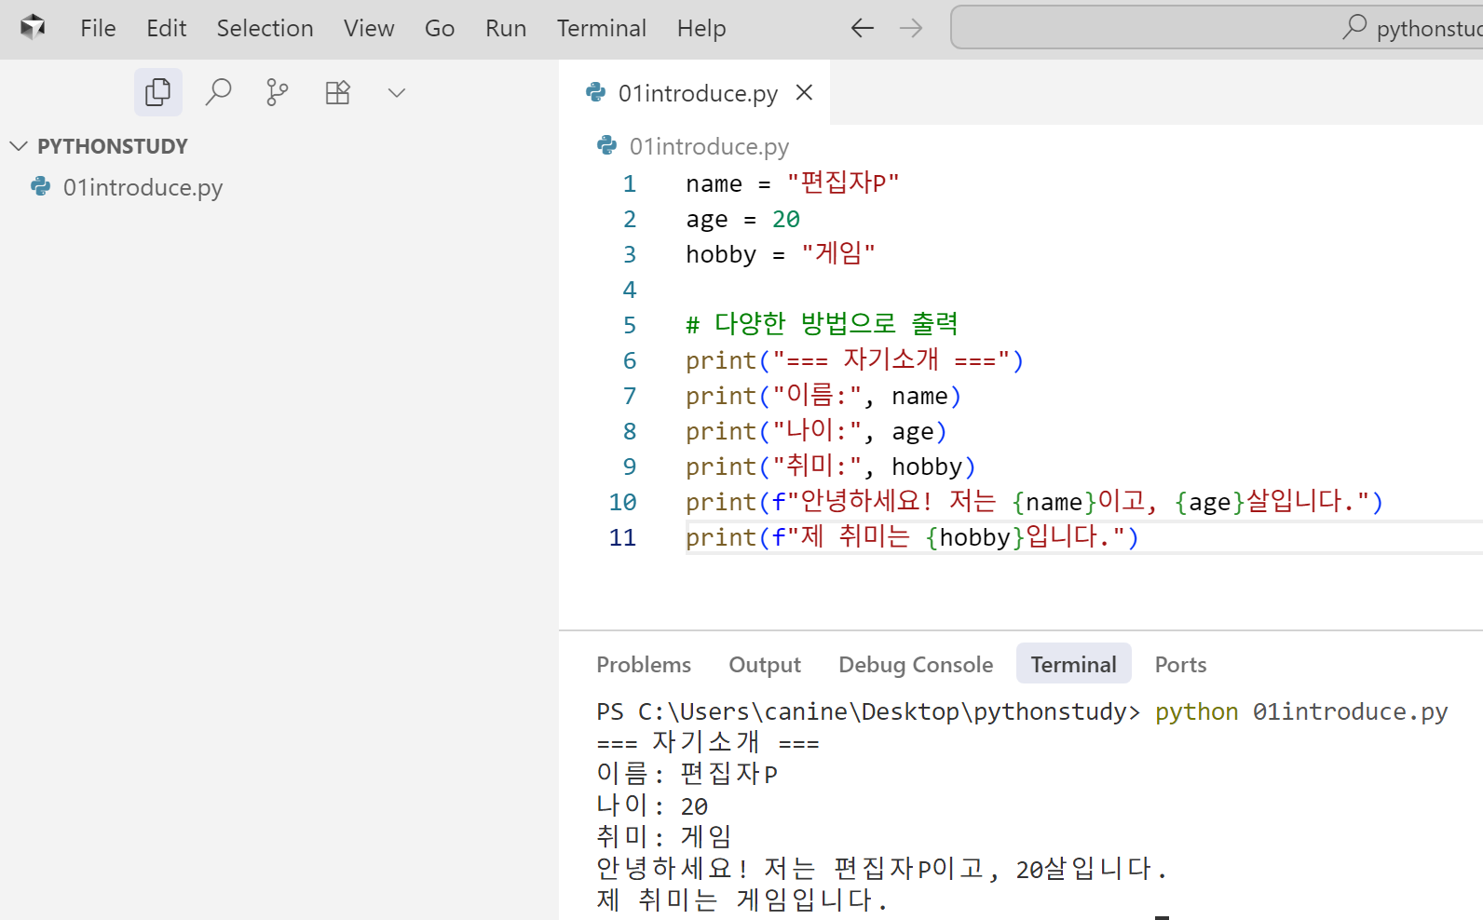This screenshot has height=920, width=1483.
Task: Open the File menu
Action: [x=98, y=28]
